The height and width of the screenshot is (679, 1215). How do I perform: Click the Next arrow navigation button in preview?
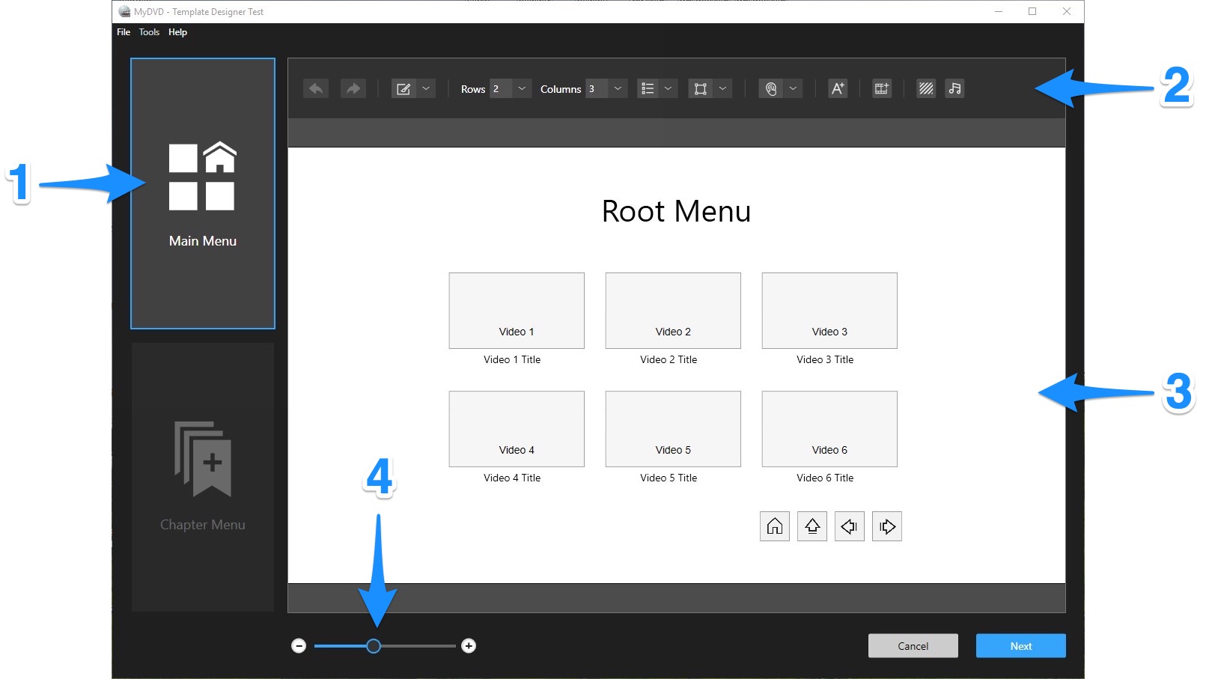pyautogui.click(x=887, y=526)
